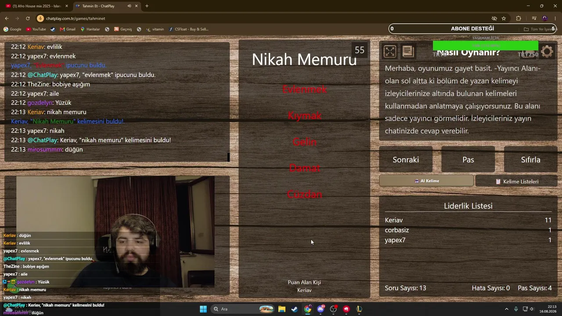The height and width of the screenshot is (316, 562).
Task: Open the CSFloat bookmark
Action: [x=189, y=29]
